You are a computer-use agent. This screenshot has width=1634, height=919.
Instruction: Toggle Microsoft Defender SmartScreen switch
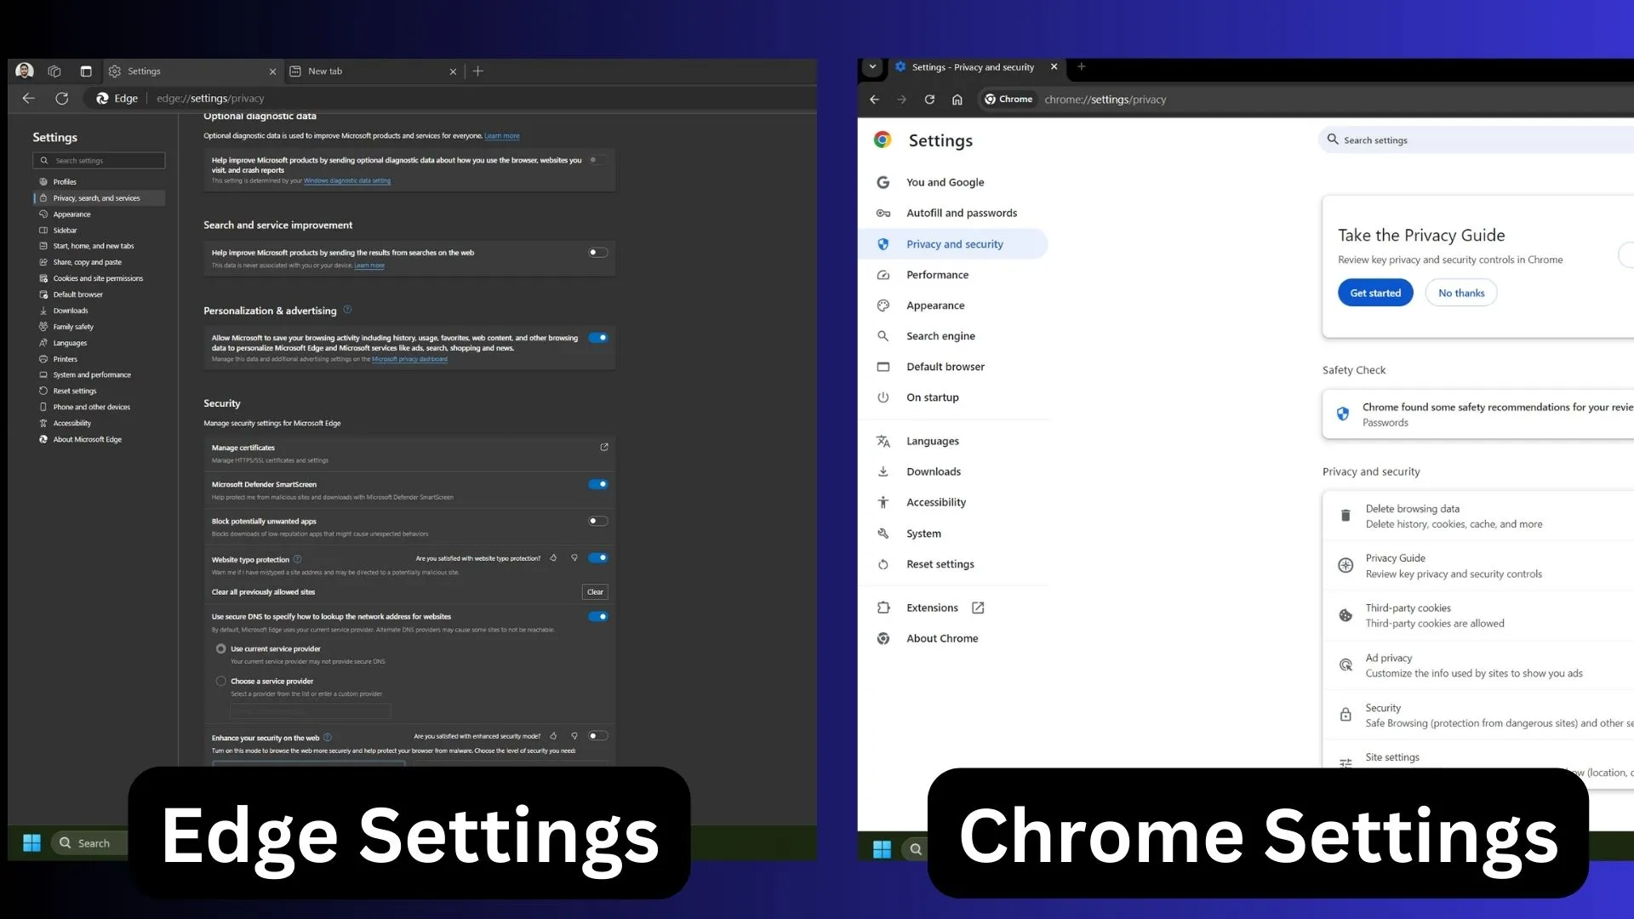click(x=597, y=483)
